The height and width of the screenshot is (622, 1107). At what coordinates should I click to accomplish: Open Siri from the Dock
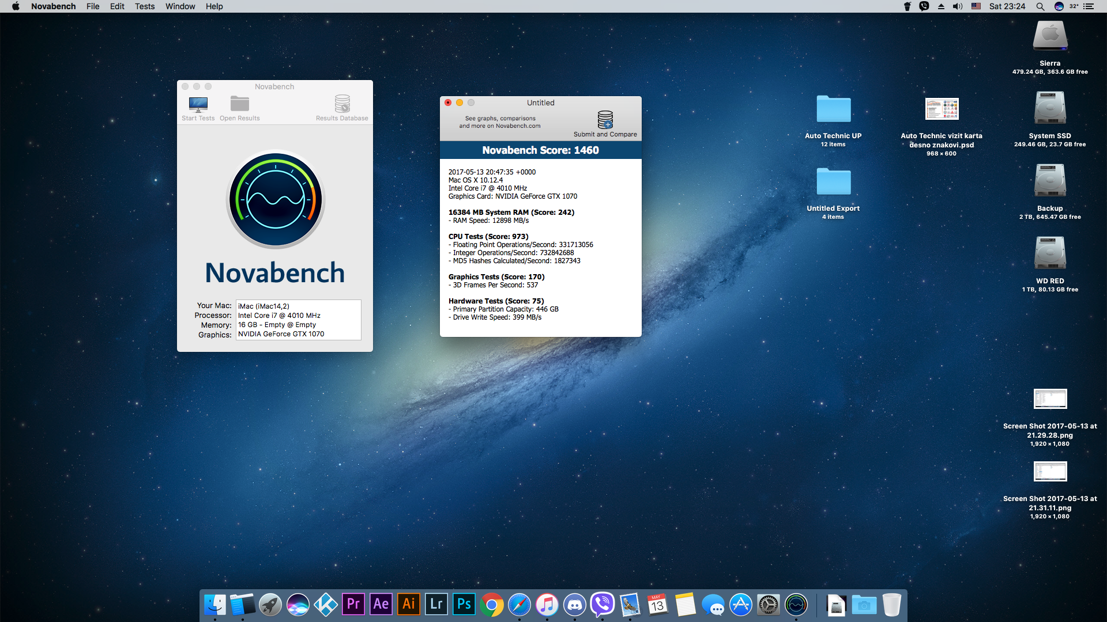click(x=298, y=605)
